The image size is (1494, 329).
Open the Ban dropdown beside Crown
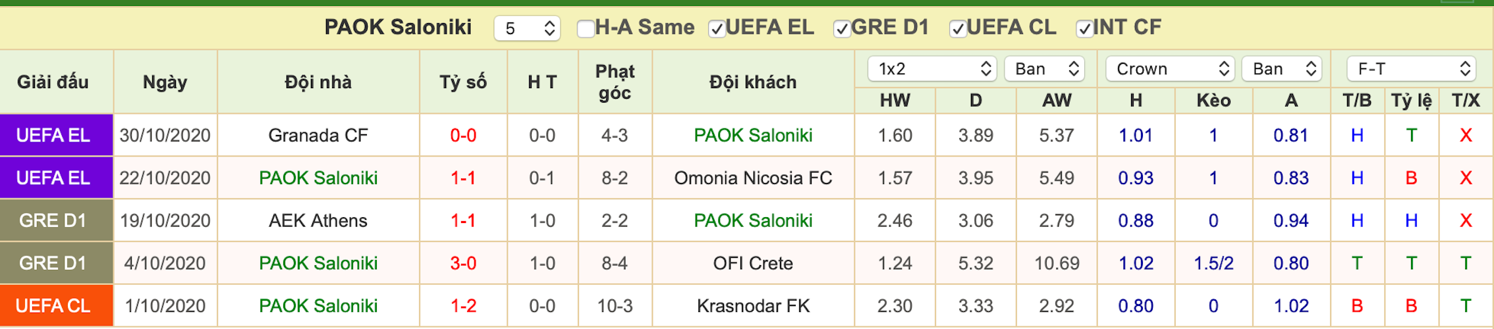(1281, 69)
